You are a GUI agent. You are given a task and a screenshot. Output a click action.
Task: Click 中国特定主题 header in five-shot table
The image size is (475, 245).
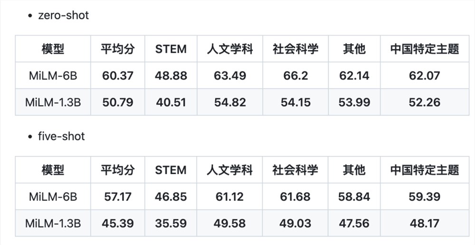(x=424, y=170)
